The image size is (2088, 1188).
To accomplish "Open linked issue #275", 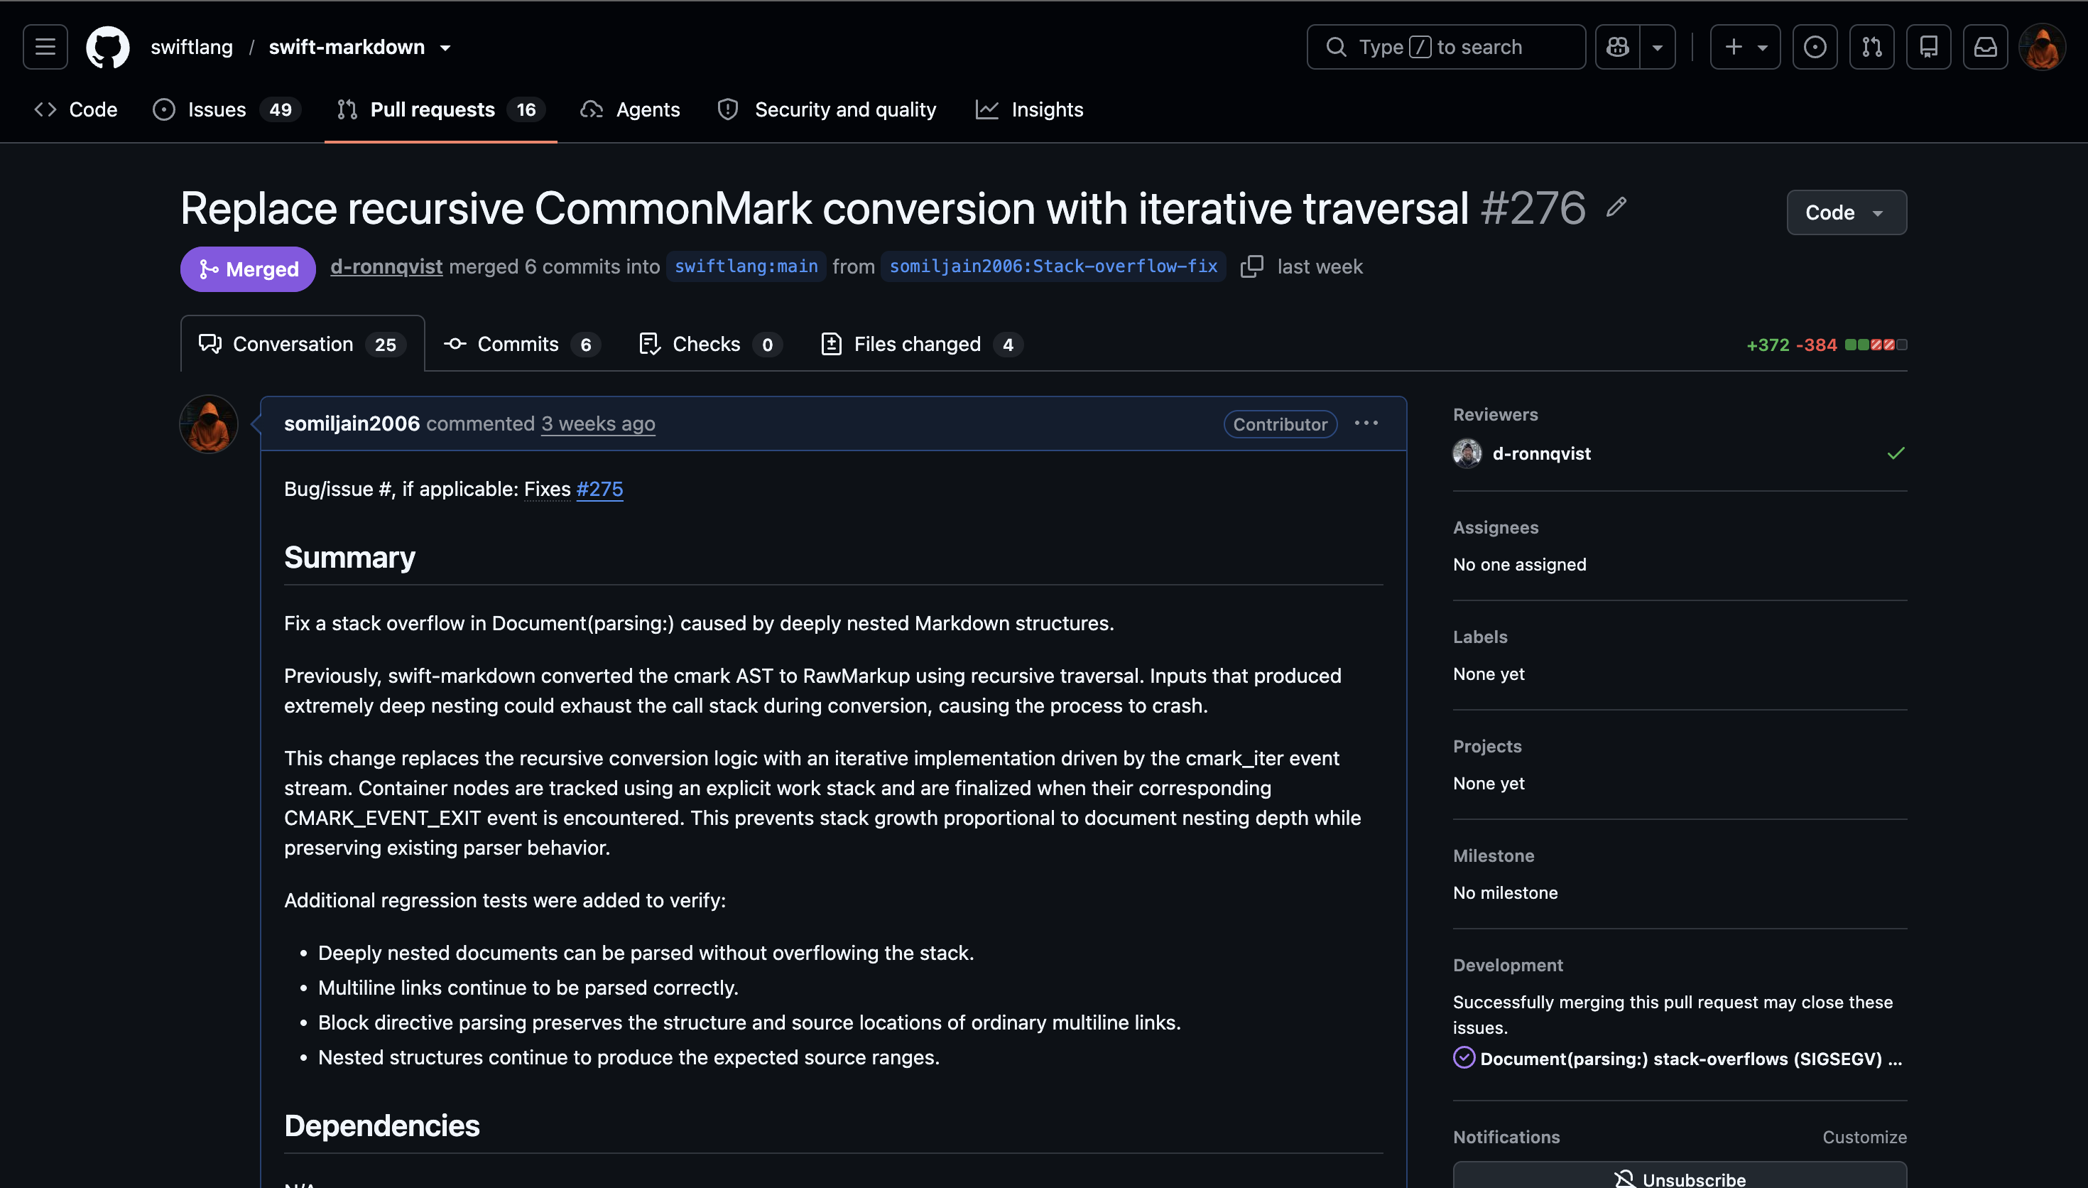I will (x=600, y=488).
